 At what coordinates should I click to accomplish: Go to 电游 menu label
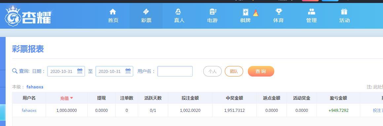[x=212, y=20]
